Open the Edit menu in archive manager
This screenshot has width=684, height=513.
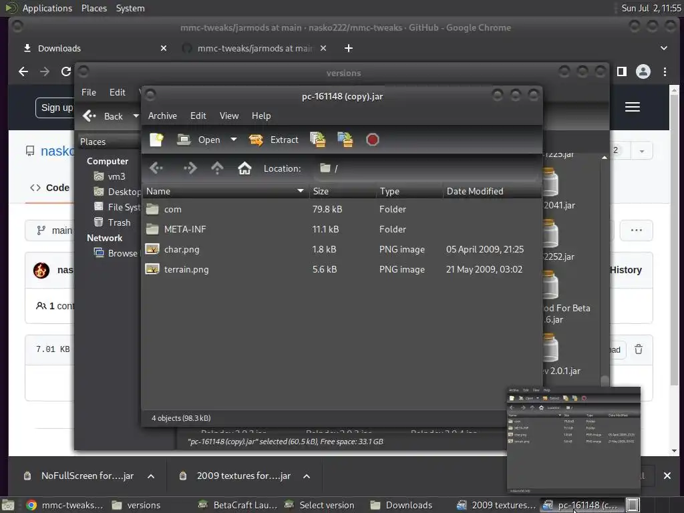tap(198, 116)
